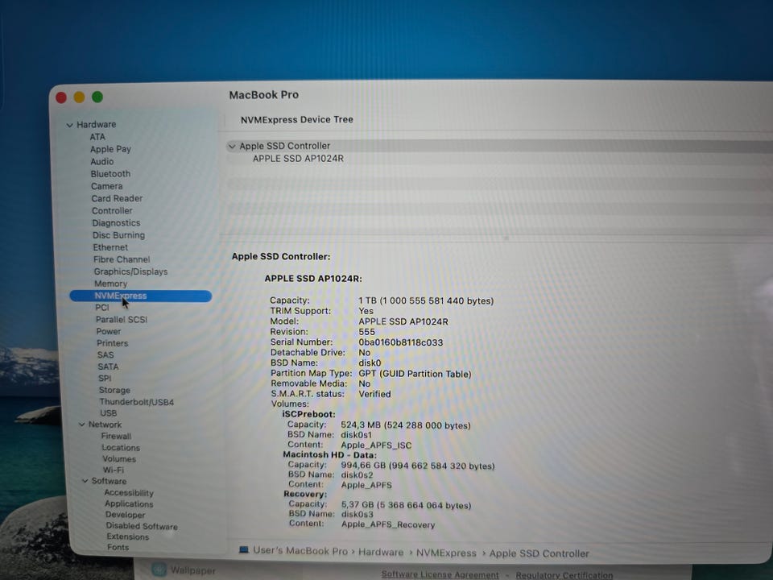This screenshot has width=773, height=580.
Task: Select Audio in the sidebar
Action: [102, 161]
